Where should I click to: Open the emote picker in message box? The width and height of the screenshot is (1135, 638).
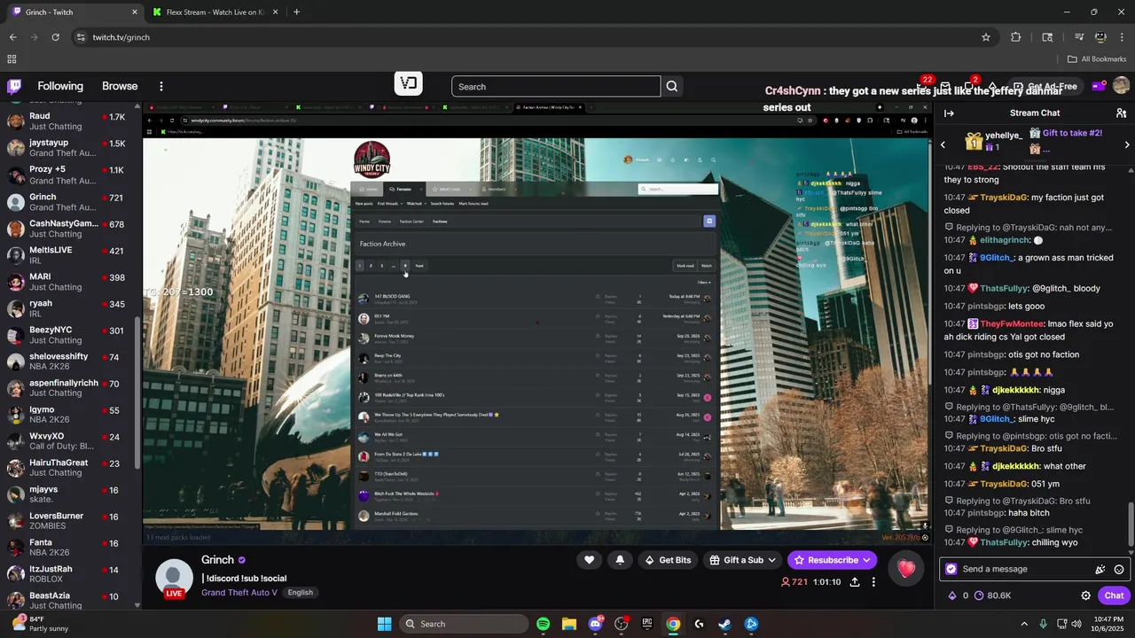click(1119, 569)
